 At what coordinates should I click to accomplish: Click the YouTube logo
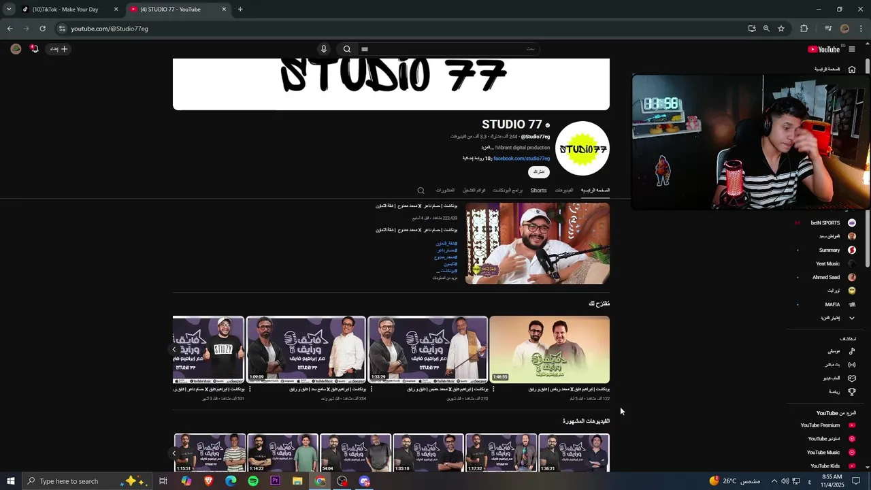click(824, 49)
